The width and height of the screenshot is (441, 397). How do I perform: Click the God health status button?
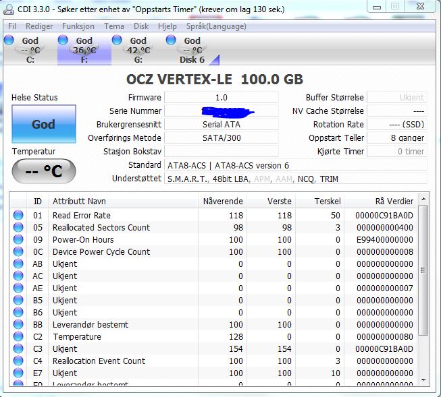pos(44,124)
